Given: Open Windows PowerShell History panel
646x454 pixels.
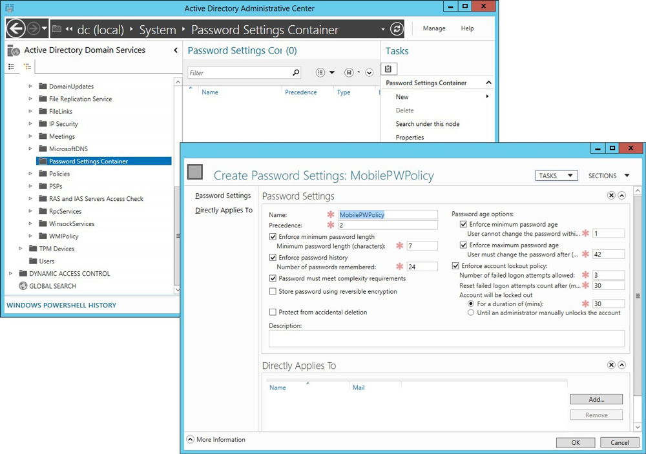Looking at the screenshot, I should pos(61,305).
